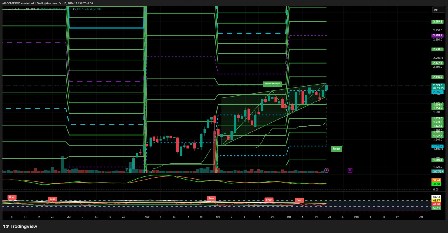The width and height of the screenshot is (448, 233).
Task: Click the Bear signal above the 5 date
Action: [12, 197]
